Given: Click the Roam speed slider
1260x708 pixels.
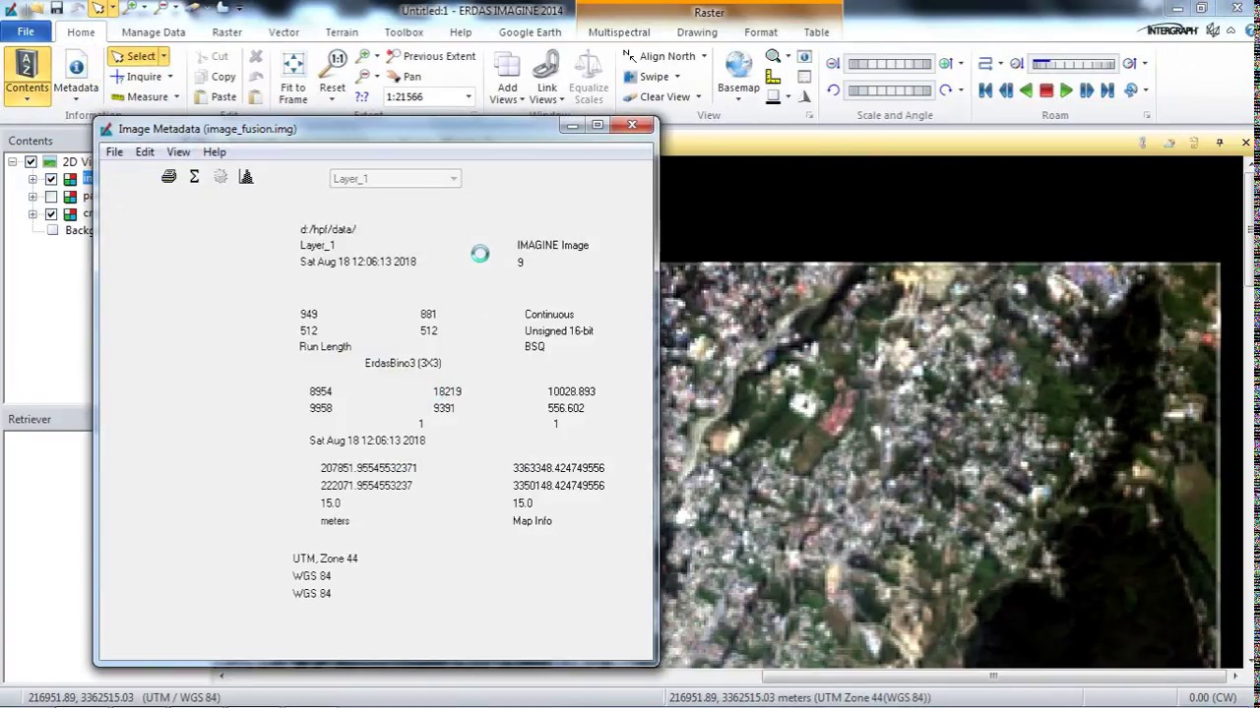Looking at the screenshot, I should (1074, 64).
